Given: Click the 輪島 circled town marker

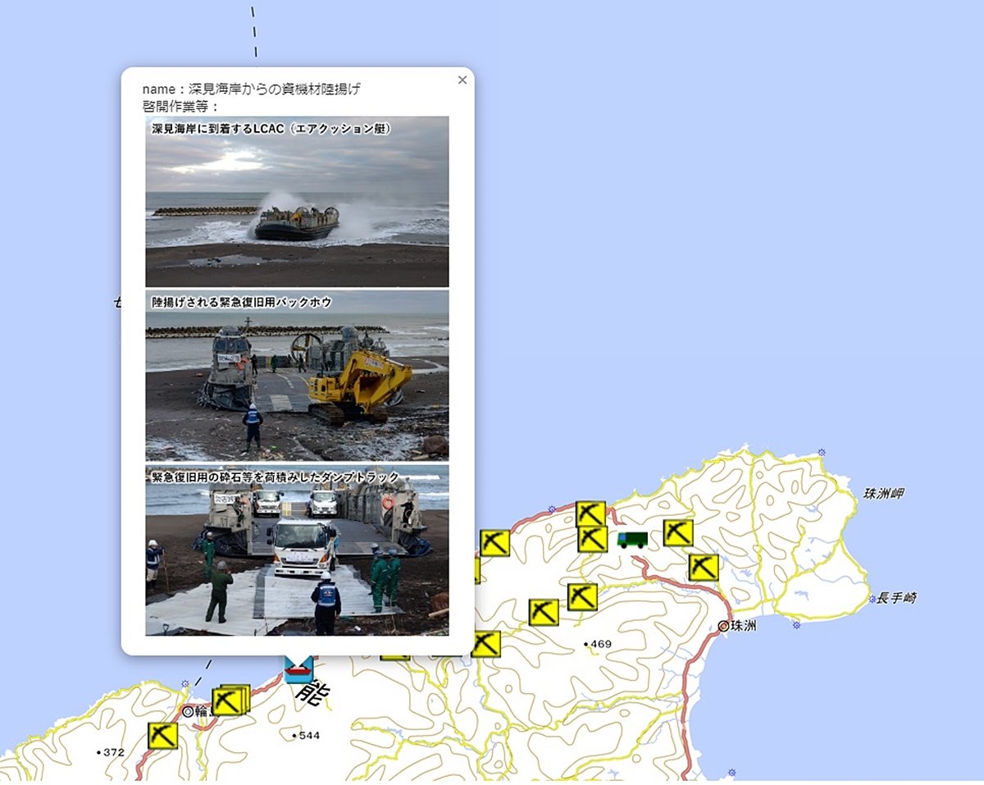Looking at the screenshot, I should [x=188, y=713].
